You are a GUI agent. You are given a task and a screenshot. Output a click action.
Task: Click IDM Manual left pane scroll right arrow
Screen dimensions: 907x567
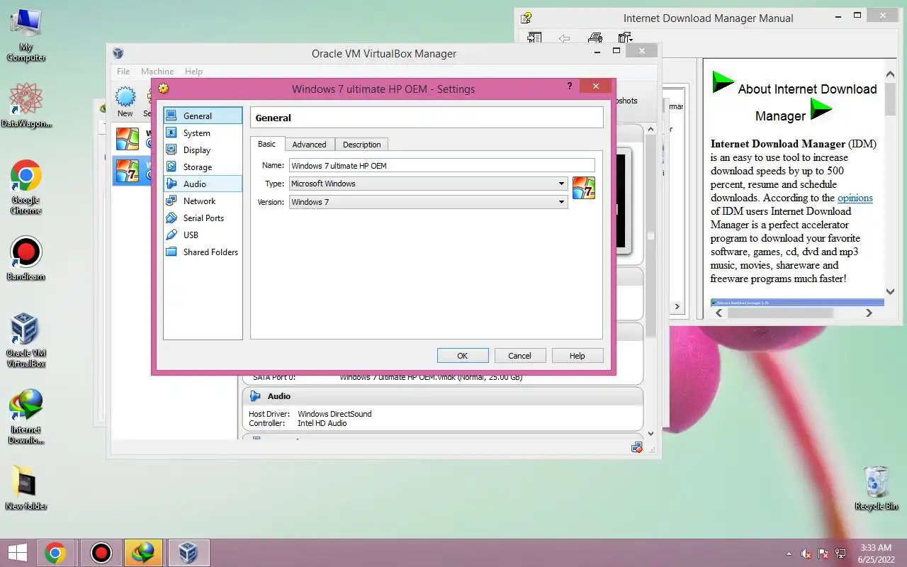[677, 307]
